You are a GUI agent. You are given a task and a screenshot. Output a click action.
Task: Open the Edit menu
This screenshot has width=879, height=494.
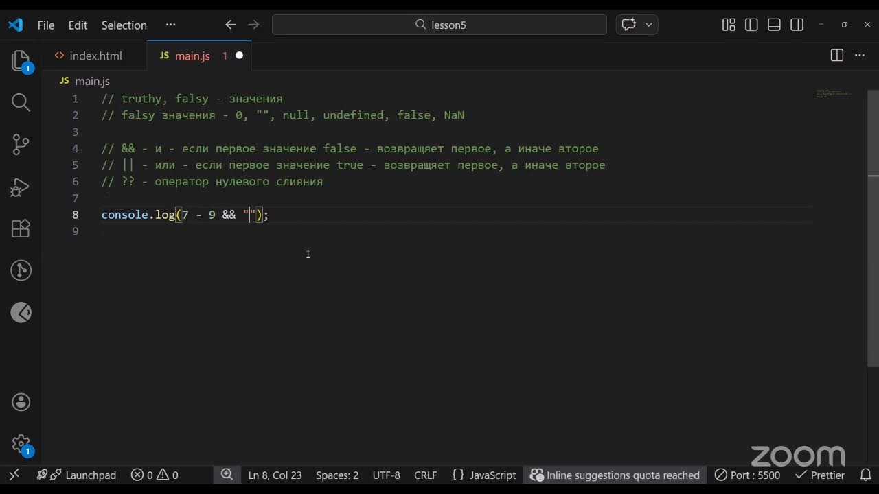(78, 25)
